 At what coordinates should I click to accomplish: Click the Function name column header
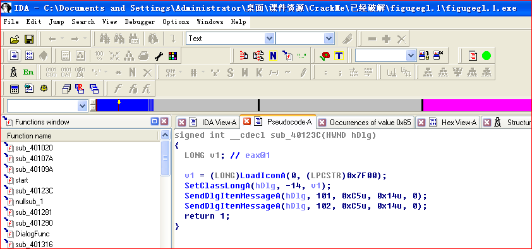[x=80, y=136]
